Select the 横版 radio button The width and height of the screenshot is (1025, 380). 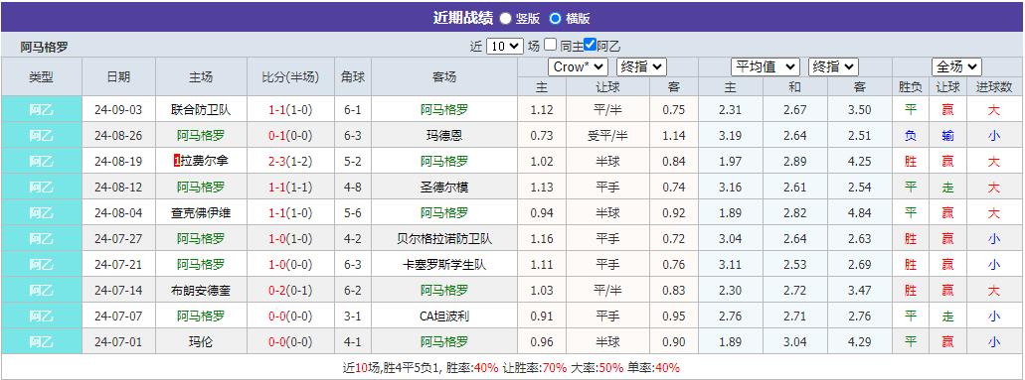click(555, 18)
